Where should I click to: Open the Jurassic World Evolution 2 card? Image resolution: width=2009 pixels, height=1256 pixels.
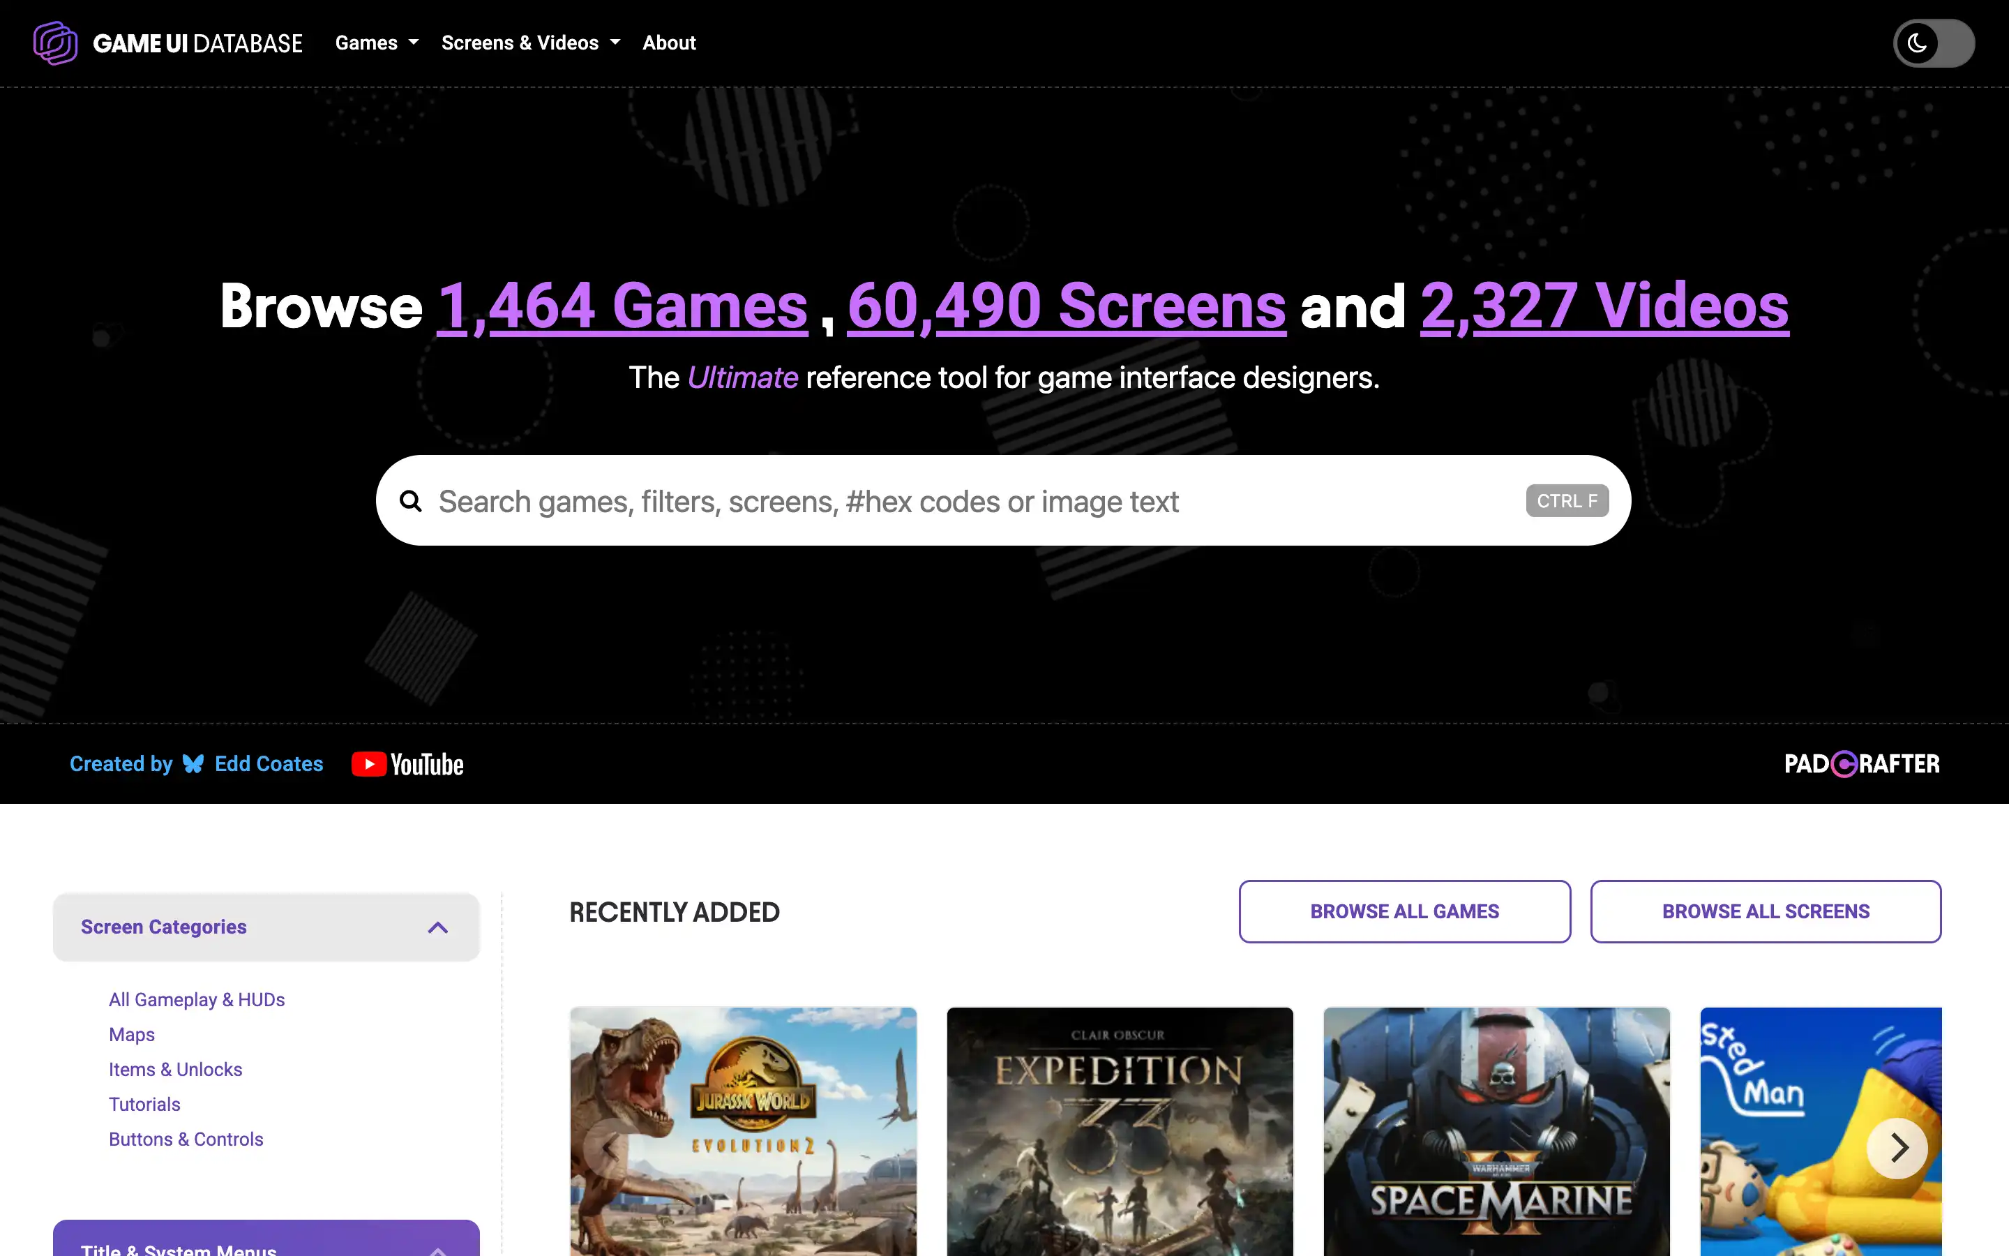(x=743, y=1131)
